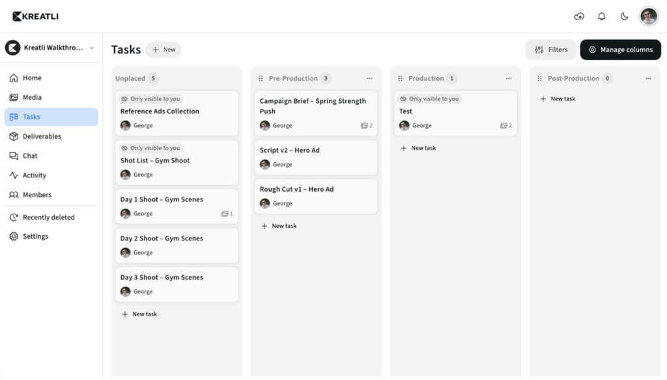Screen dimensions: 667x380
Task: Click the visibility badge on Reference Ads Collection
Action: pos(150,98)
